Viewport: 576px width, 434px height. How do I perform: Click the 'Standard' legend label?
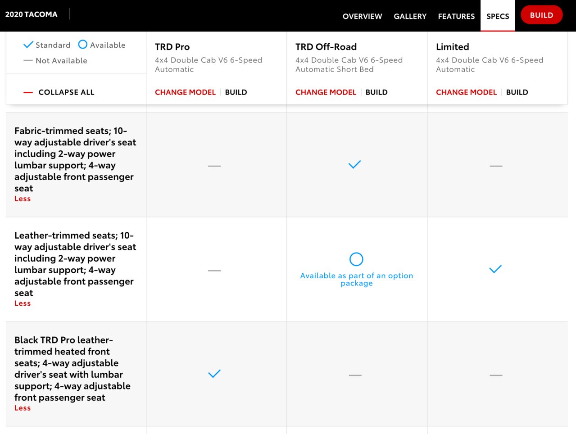click(x=53, y=45)
